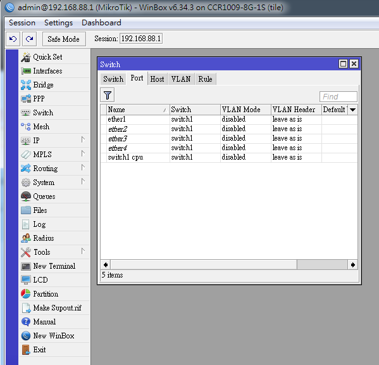
Task: Click the Interfaces card icon
Action: pyautogui.click(x=25, y=71)
